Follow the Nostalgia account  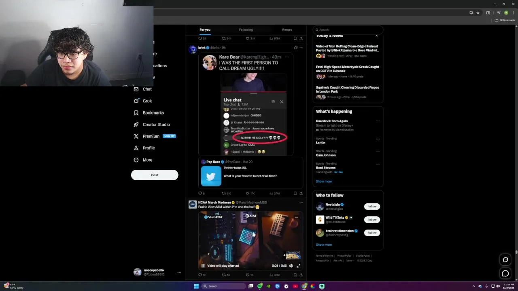(372, 207)
